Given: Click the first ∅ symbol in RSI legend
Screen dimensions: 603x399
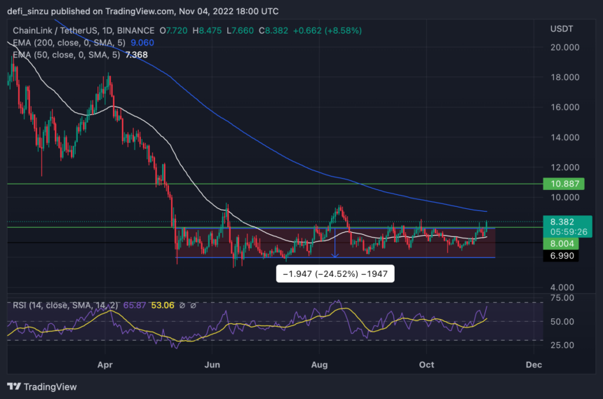Looking at the screenshot, I should (x=182, y=306).
